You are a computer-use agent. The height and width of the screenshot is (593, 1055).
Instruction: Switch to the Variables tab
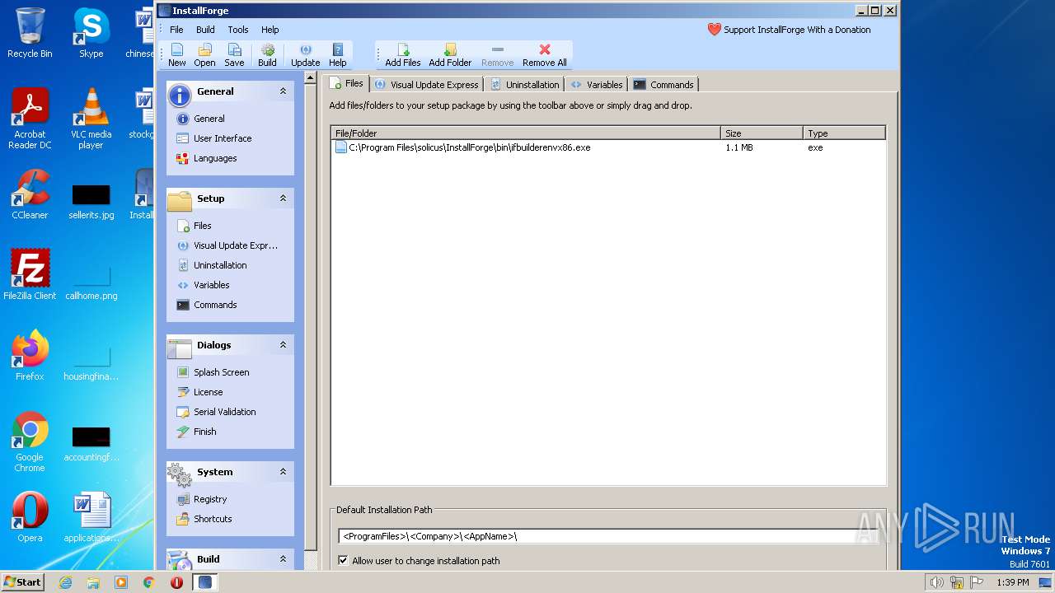point(596,84)
